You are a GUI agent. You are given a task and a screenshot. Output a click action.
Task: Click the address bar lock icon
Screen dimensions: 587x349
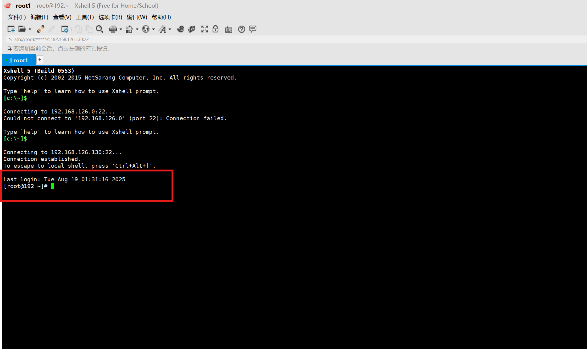[x=10, y=39]
